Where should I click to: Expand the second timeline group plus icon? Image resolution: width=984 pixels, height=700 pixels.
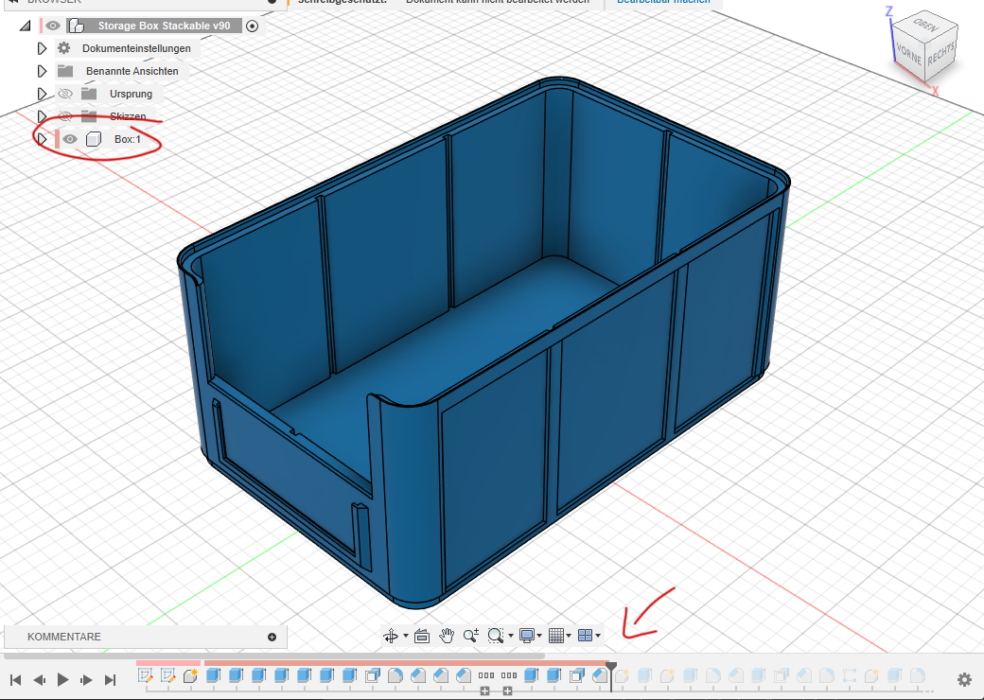click(507, 691)
